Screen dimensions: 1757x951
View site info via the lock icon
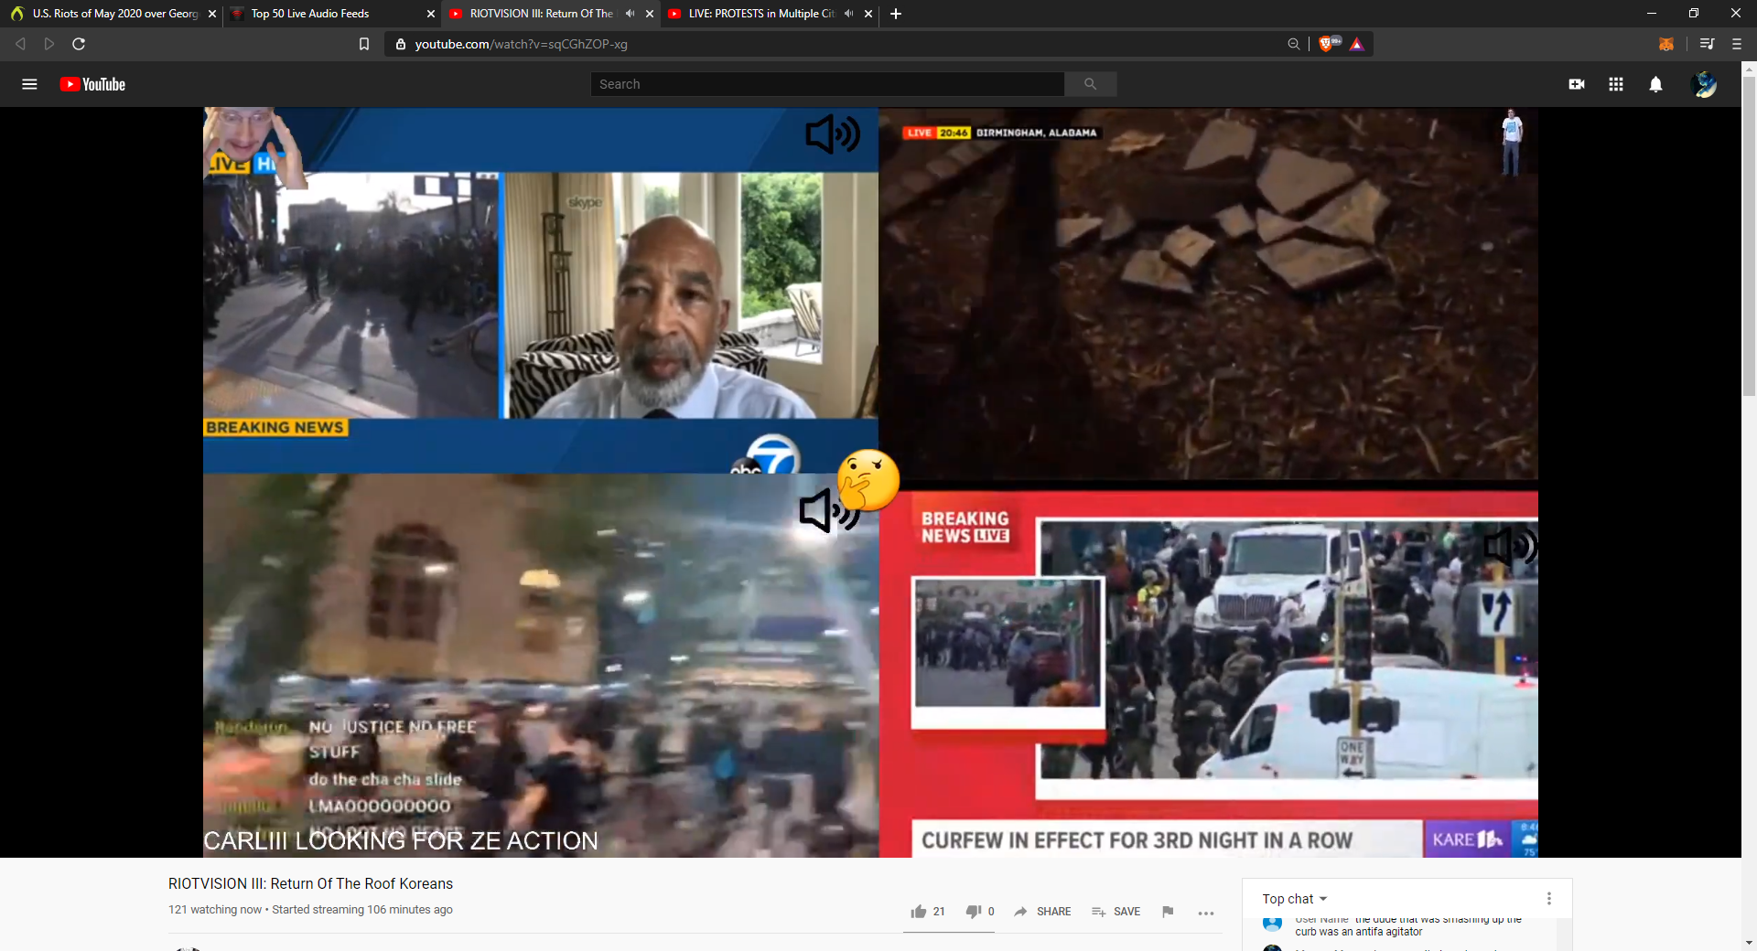[401, 44]
